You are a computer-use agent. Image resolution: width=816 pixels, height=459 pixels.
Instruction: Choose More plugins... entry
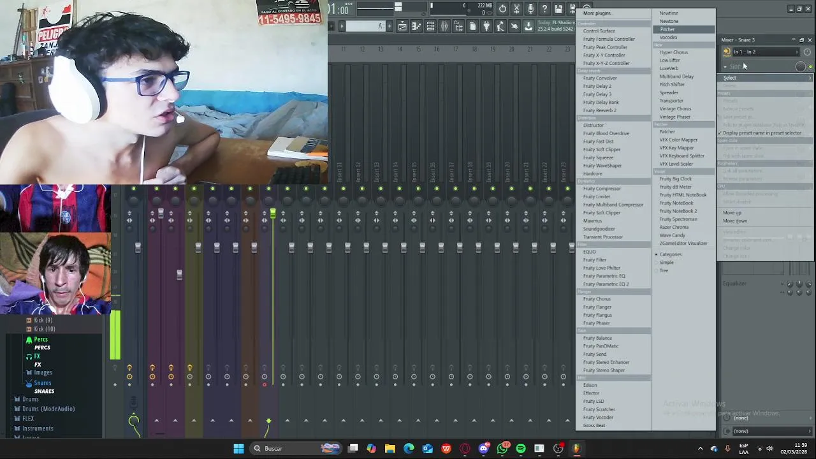coord(597,13)
